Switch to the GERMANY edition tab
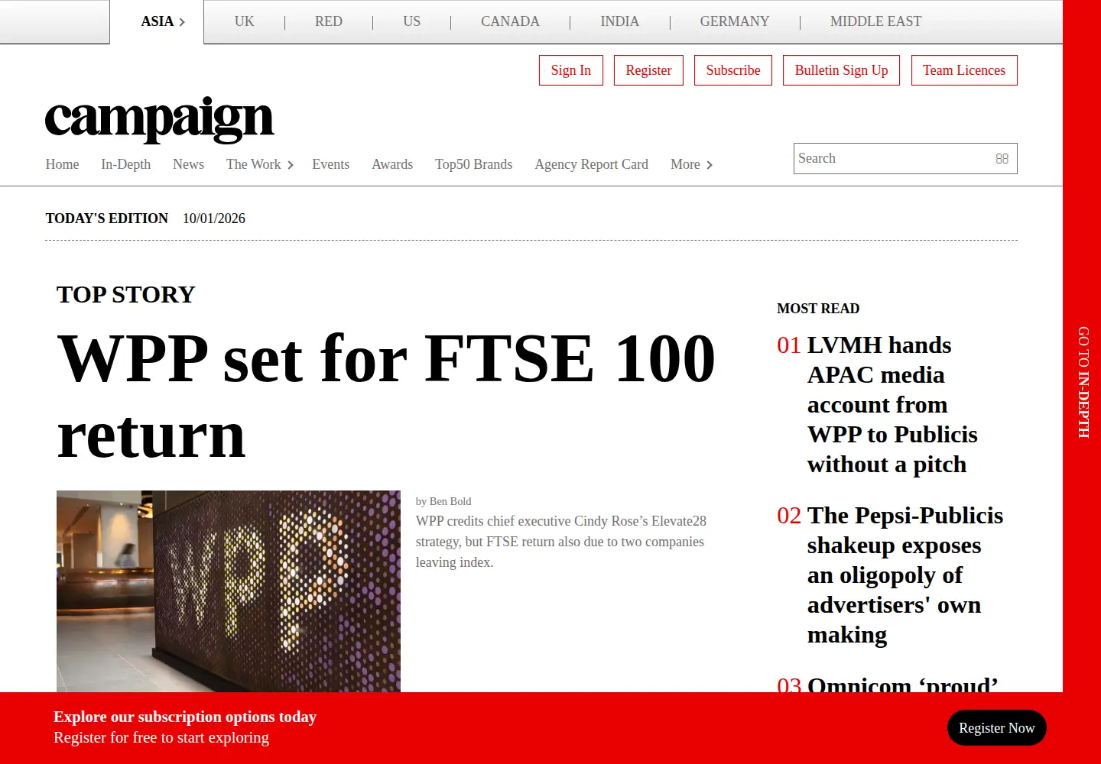This screenshot has width=1101, height=764. (x=735, y=21)
